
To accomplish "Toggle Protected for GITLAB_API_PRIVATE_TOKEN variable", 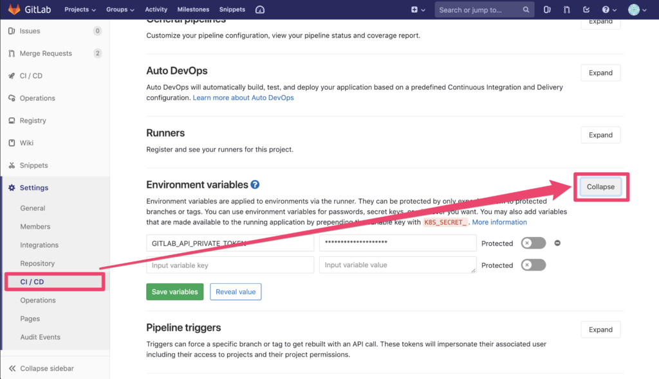I will click(x=534, y=243).
